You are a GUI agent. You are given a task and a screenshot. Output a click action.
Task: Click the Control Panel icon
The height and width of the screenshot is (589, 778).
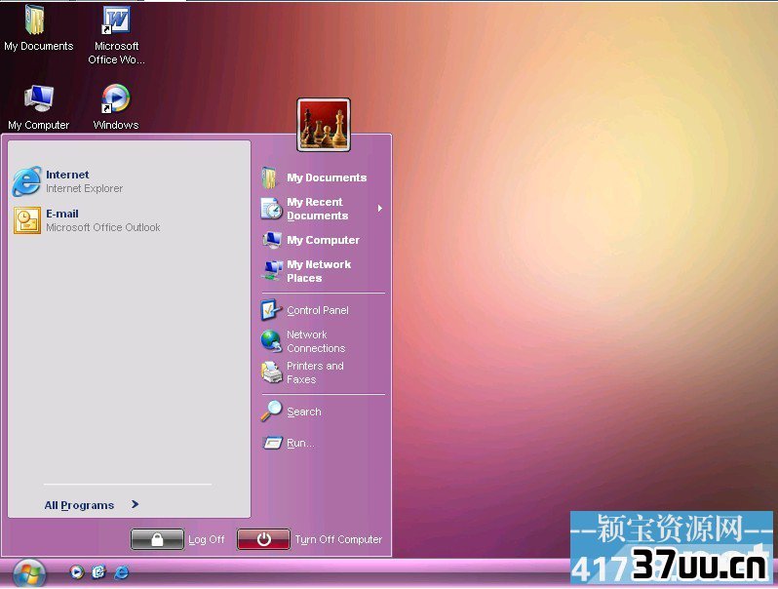click(271, 310)
